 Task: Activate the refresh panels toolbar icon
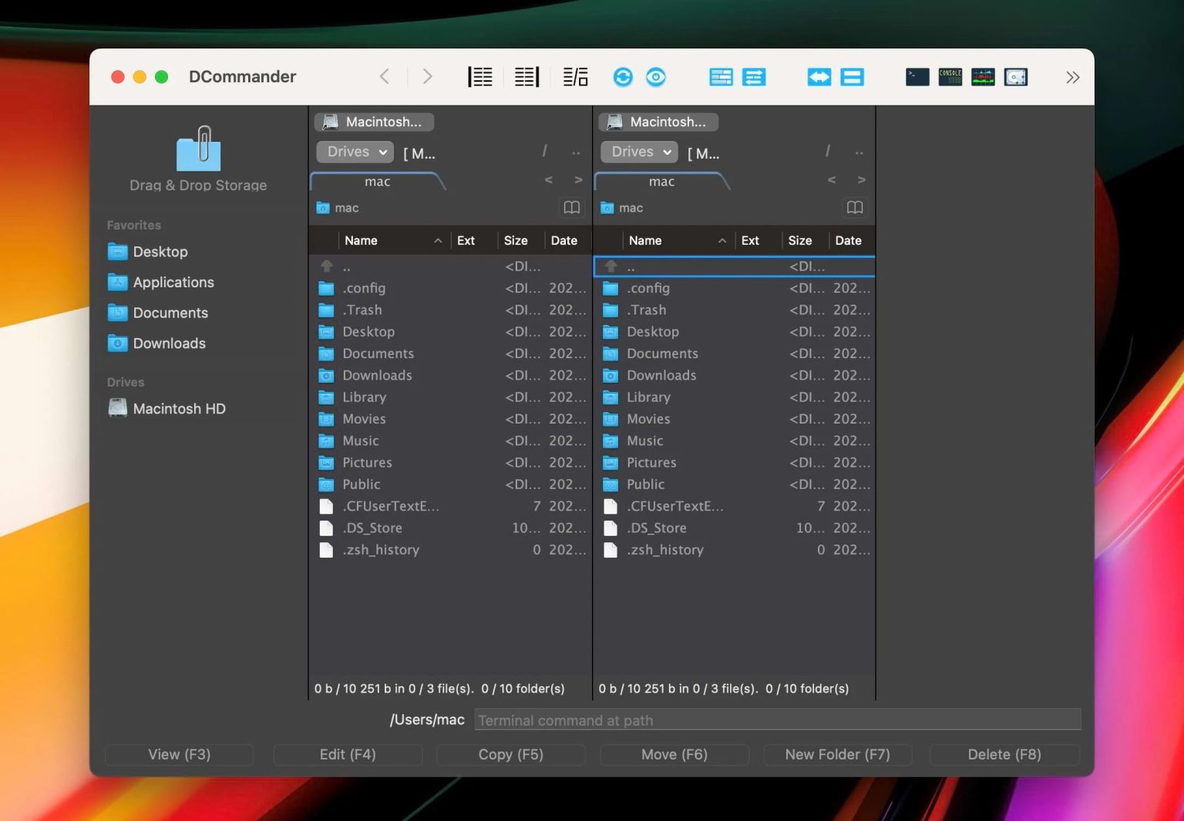tap(623, 77)
